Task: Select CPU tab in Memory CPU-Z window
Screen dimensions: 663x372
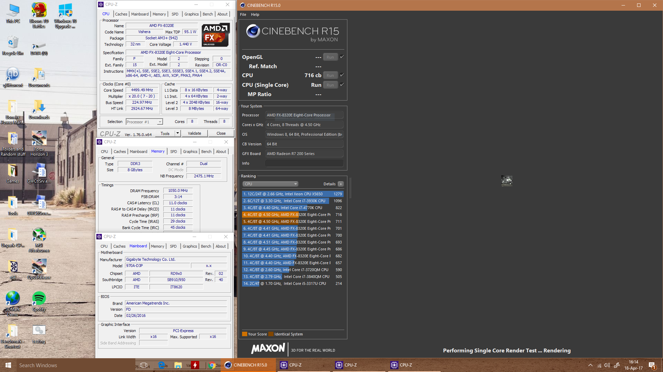Action: tap(105, 152)
